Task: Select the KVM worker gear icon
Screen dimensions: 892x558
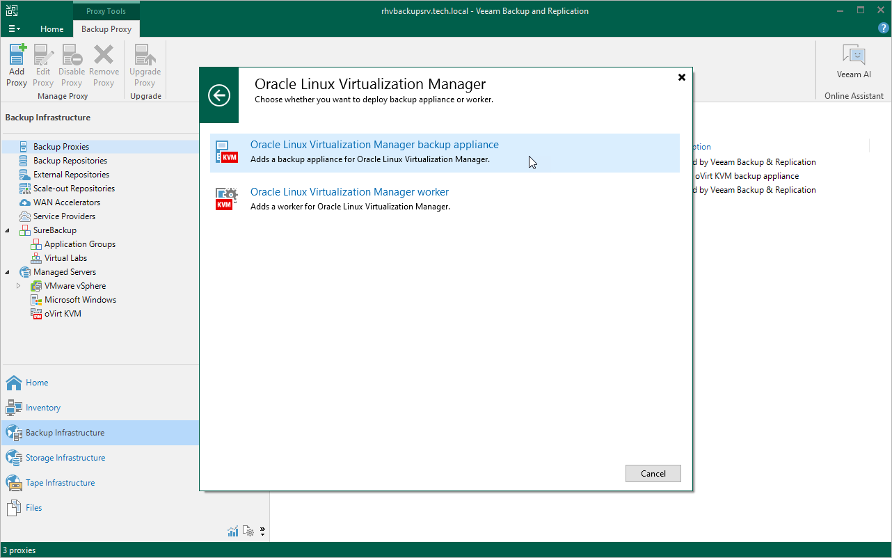Action: click(227, 199)
